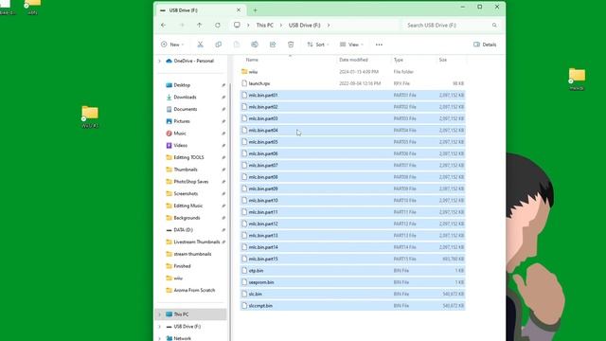Screen dimensions: 606x341
Task: Unpin Music using its pin icon
Action: pos(223,134)
